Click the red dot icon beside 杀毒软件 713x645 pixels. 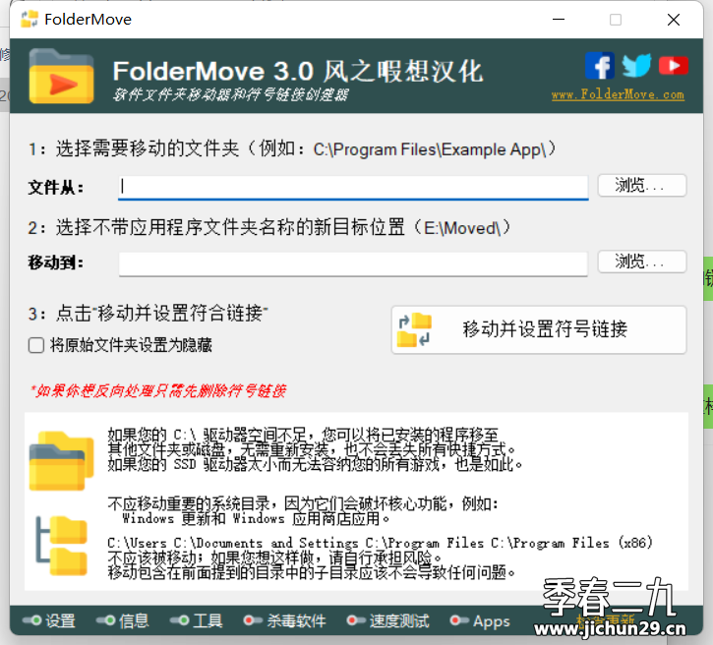tap(253, 620)
